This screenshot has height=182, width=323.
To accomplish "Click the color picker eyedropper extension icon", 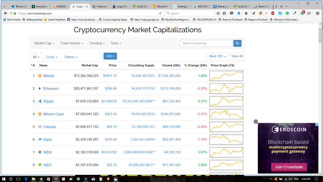I will (295, 13).
